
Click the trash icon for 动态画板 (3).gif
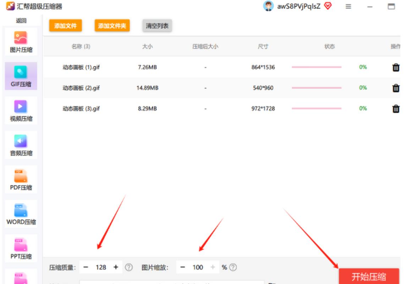[x=396, y=109]
